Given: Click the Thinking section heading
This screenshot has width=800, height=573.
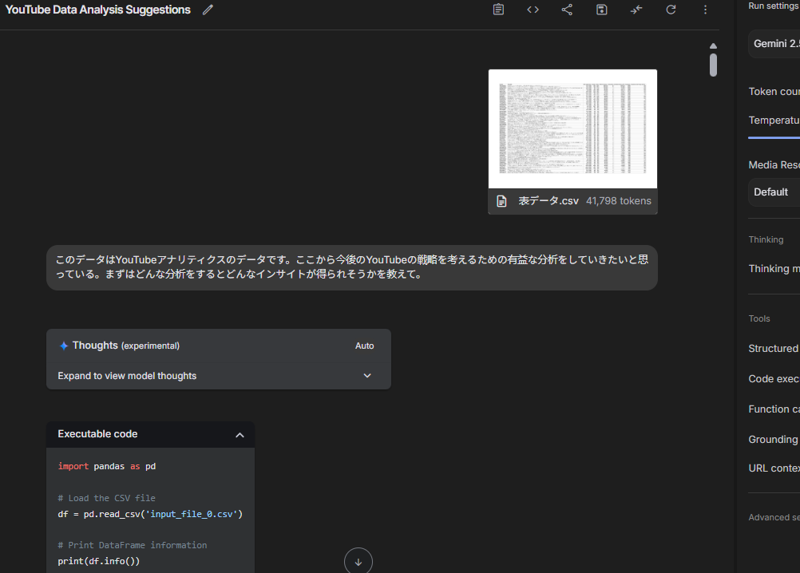Looking at the screenshot, I should point(766,239).
